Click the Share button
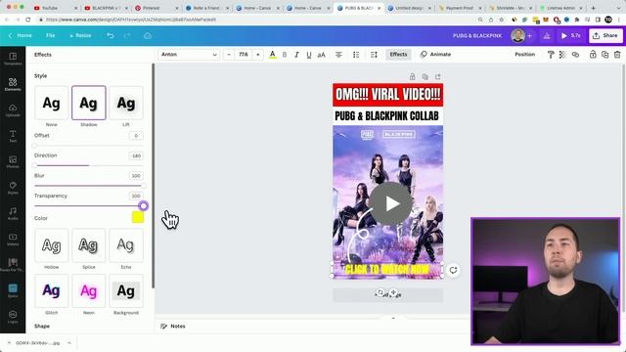The width and height of the screenshot is (626, 352). [605, 35]
